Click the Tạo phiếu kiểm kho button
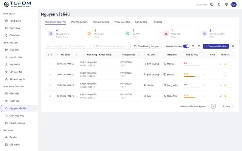 click(216, 46)
